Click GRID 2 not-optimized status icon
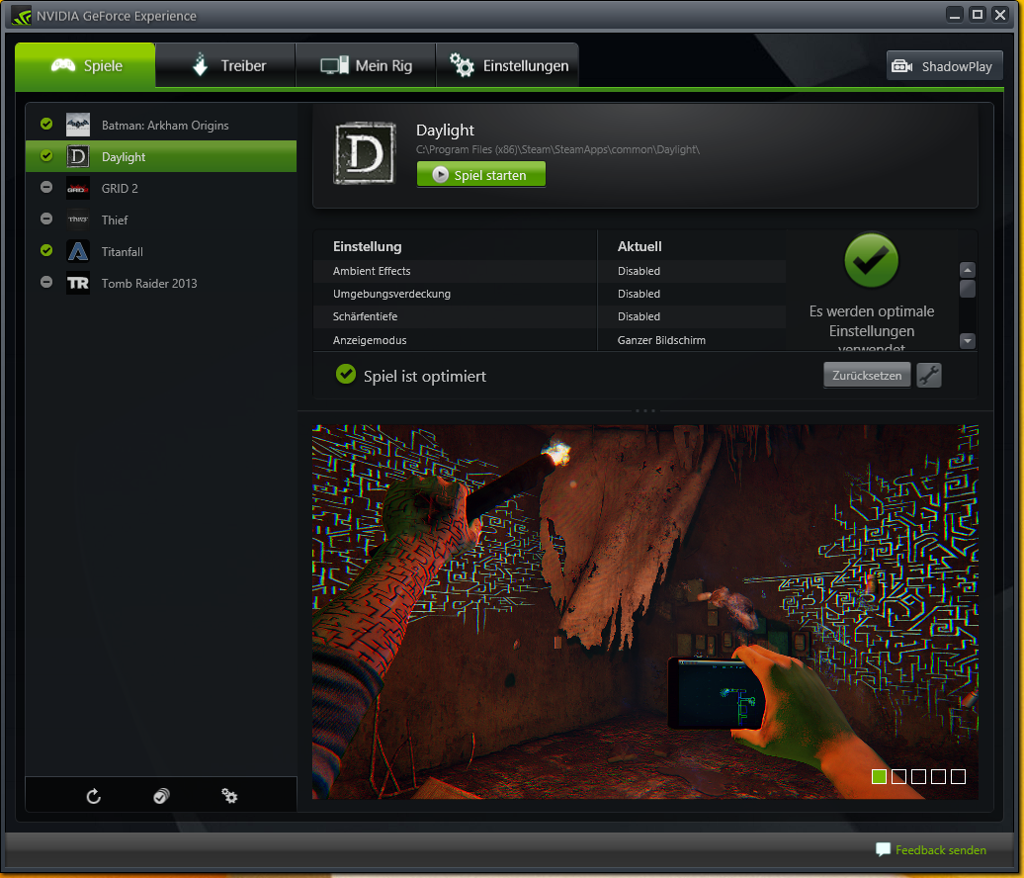The height and width of the screenshot is (878, 1024). (x=46, y=187)
